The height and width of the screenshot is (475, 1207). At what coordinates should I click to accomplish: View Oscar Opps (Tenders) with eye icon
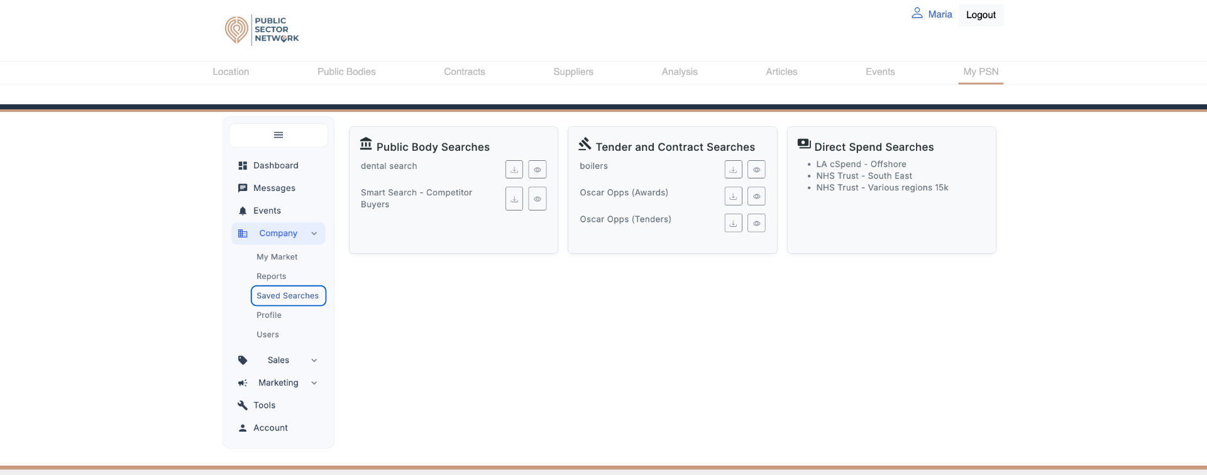click(756, 224)
